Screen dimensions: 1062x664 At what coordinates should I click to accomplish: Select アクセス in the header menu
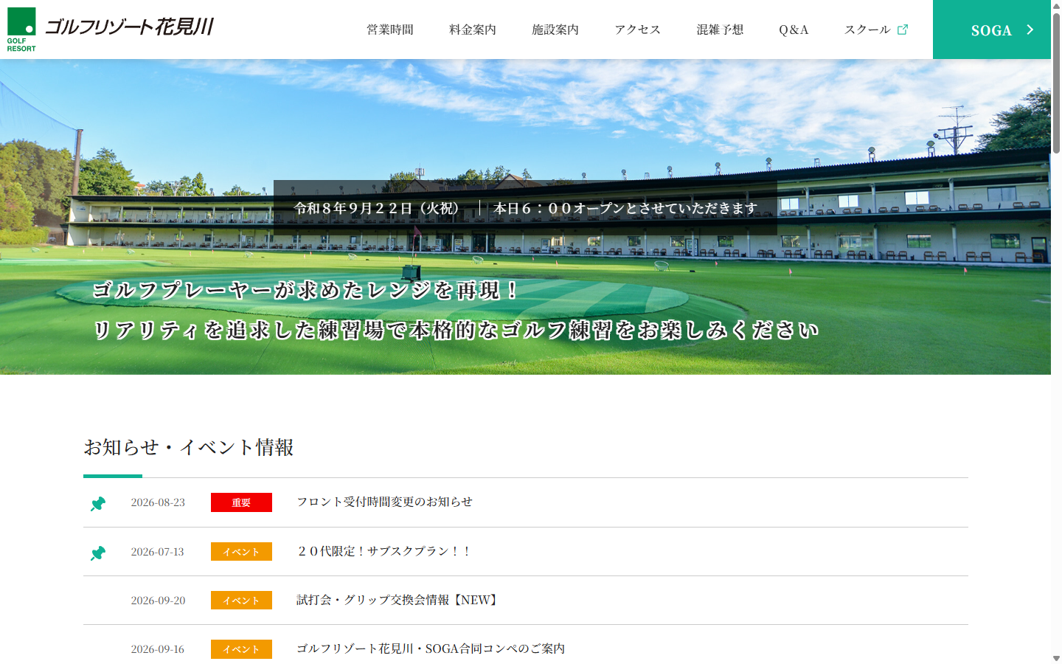(x=638, y=30)
